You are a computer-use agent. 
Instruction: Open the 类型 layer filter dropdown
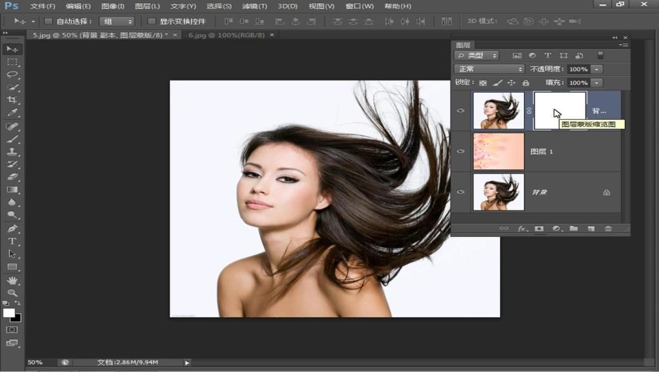point(477,55)
